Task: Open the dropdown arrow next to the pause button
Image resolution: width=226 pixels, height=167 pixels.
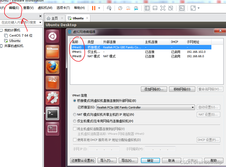Action: click(x=99, y=8)
